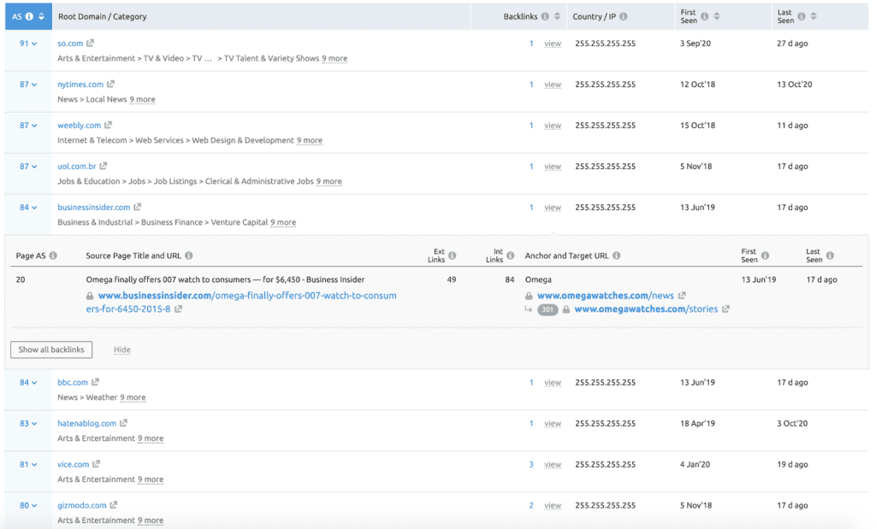Open vice.com external link icon
876x529 pixels.
pyautogui.click(x=96, y=464)
